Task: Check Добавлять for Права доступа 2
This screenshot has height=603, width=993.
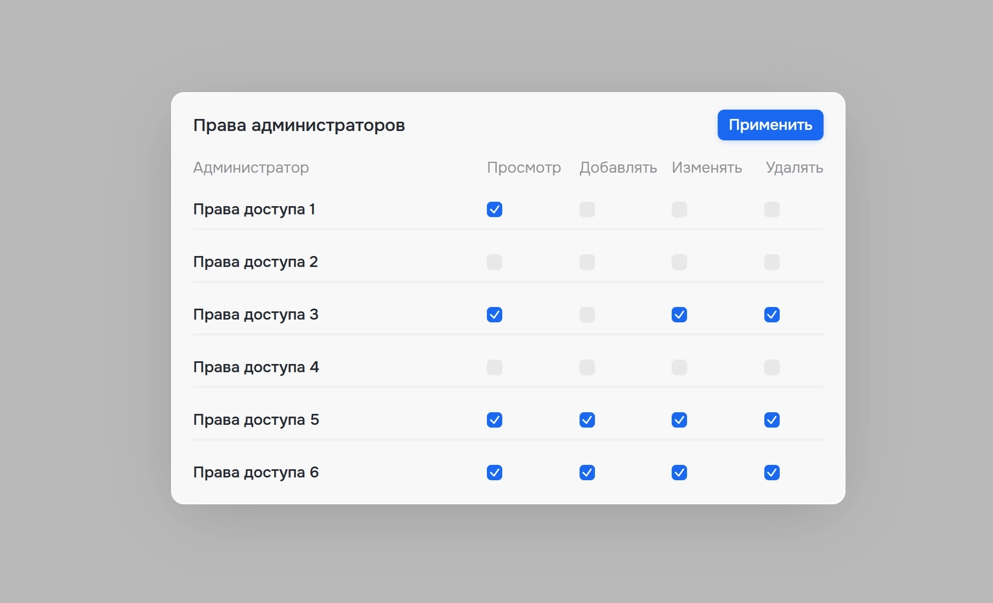Action: pyautogui.click(x=587, y=262)
